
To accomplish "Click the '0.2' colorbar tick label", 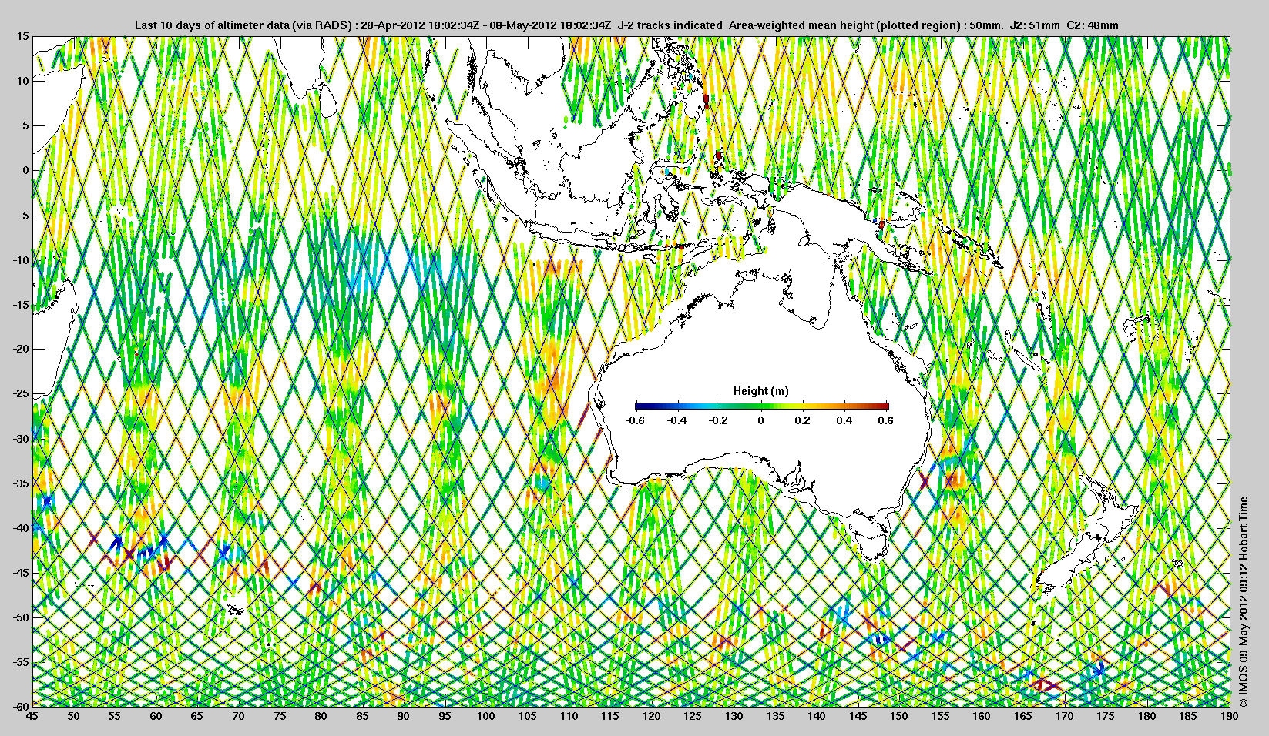I will coord(803,420).
